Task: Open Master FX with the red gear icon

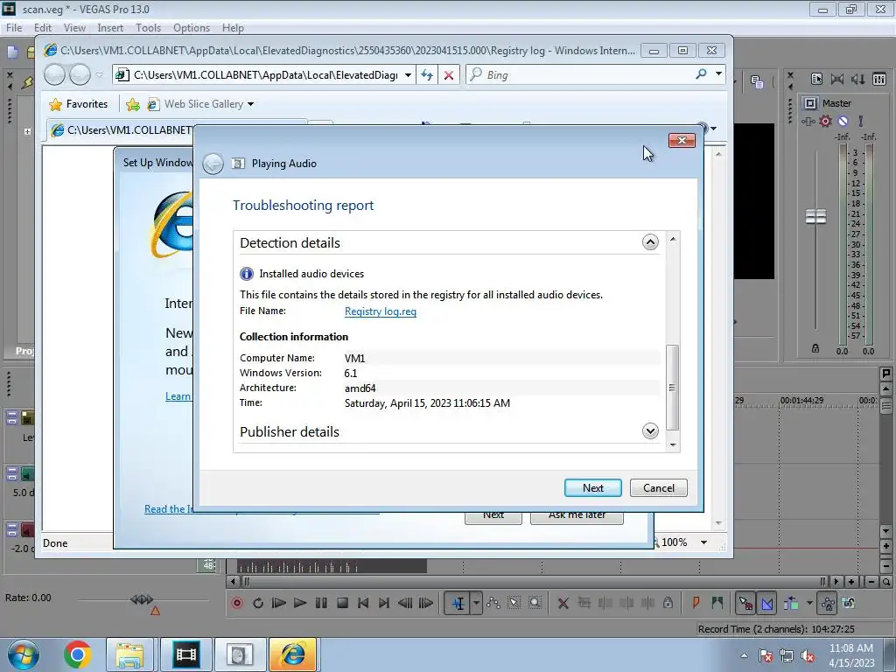Action: coord(825,121)
